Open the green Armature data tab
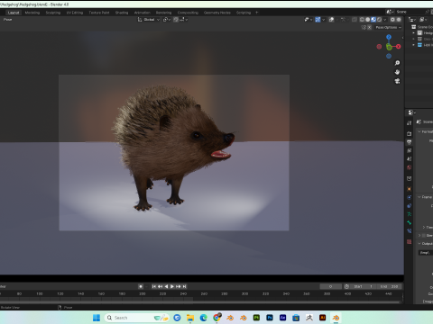The width and height of the screenshot is (433, 324). (410, 214)
